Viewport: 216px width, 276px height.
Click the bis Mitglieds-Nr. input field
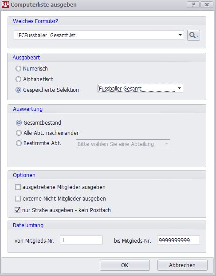click(178, 240)
